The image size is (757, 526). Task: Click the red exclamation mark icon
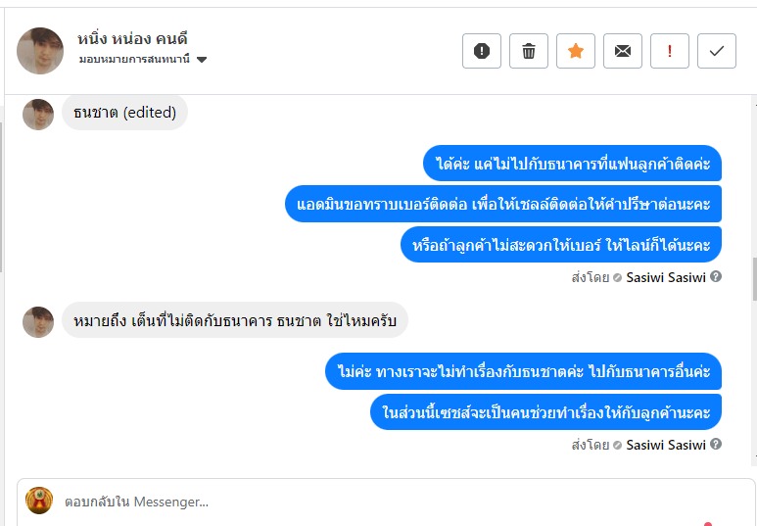(670, 51)
